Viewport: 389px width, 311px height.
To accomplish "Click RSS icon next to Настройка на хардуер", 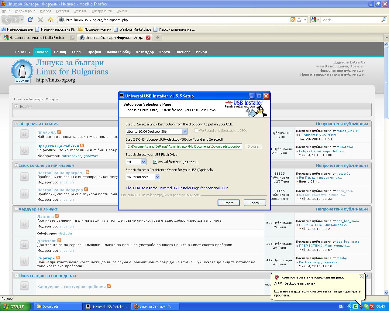I will tap(86, 189).
